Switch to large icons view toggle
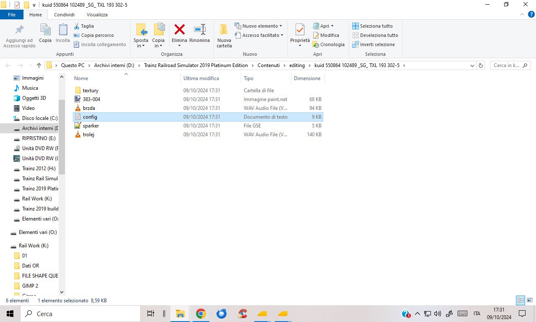Image resolution: width=536 pixels, height=322 pixels. click(530, 300)
